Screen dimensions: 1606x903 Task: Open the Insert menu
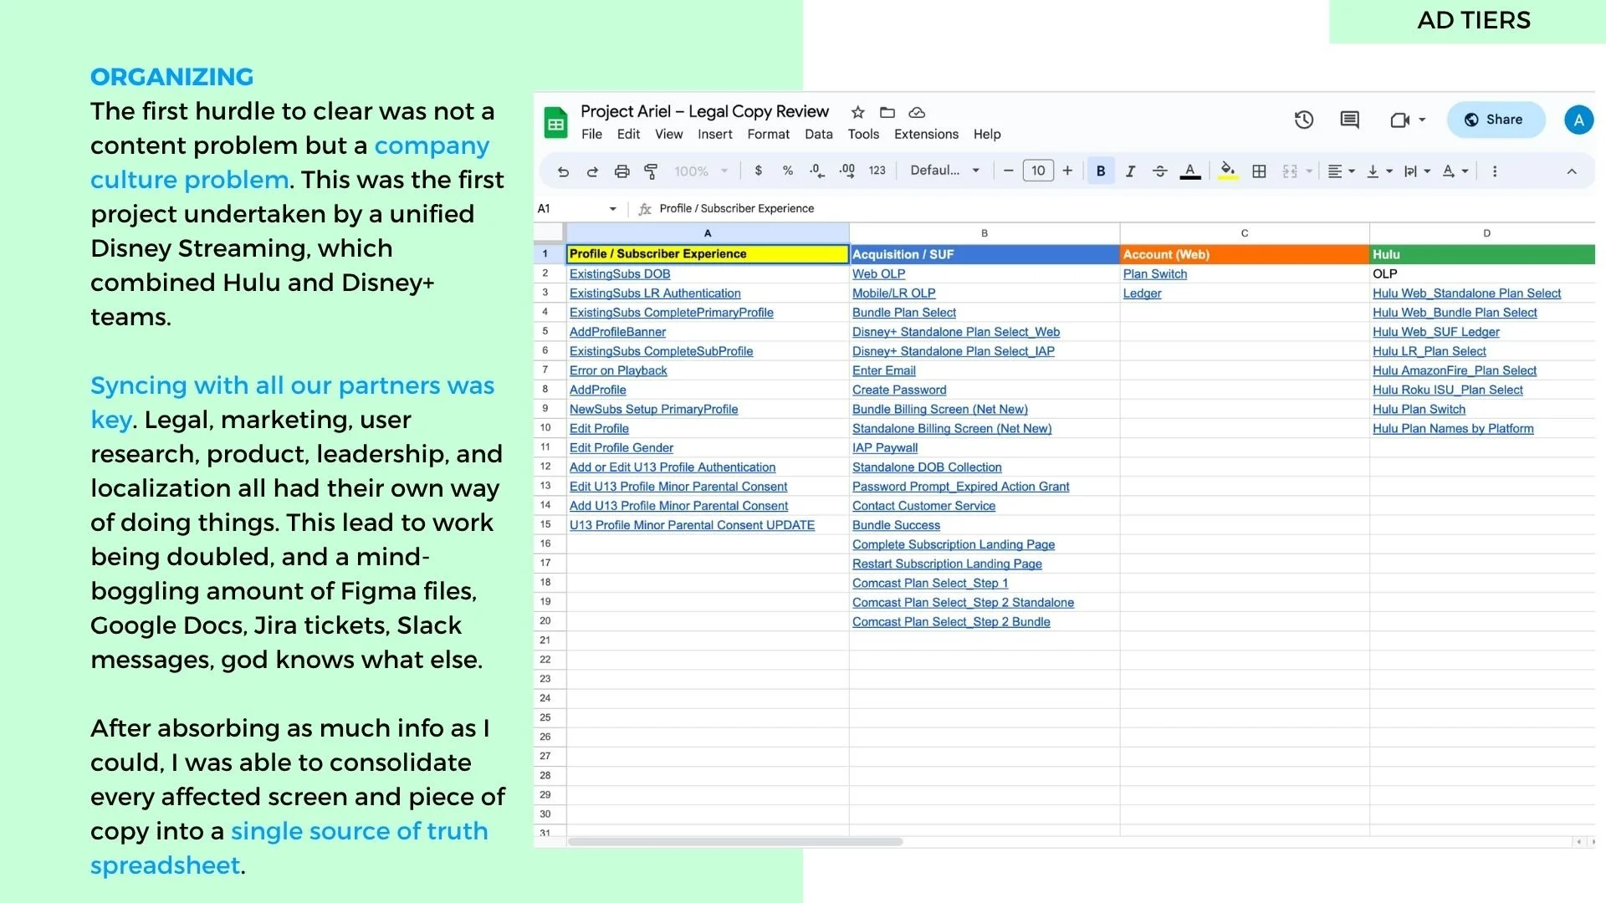[x=715, y=135]
